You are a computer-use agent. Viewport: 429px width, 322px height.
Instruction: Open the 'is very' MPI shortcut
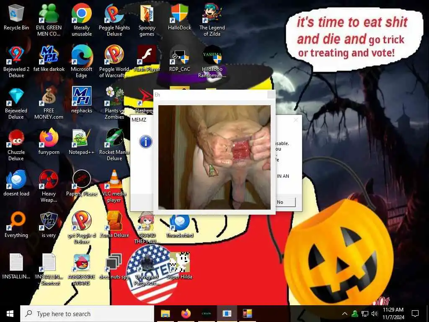49,225
